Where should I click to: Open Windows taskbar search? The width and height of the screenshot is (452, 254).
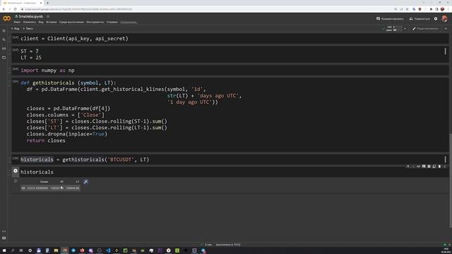[13, 250]
